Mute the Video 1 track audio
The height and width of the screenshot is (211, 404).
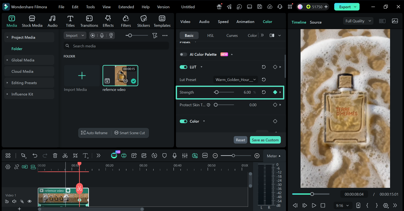coord(15,202)
